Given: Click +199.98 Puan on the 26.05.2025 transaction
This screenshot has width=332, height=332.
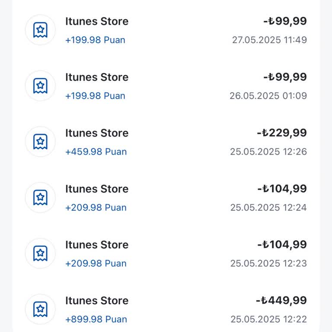Looking at the screenshot, I should point(95,96).
